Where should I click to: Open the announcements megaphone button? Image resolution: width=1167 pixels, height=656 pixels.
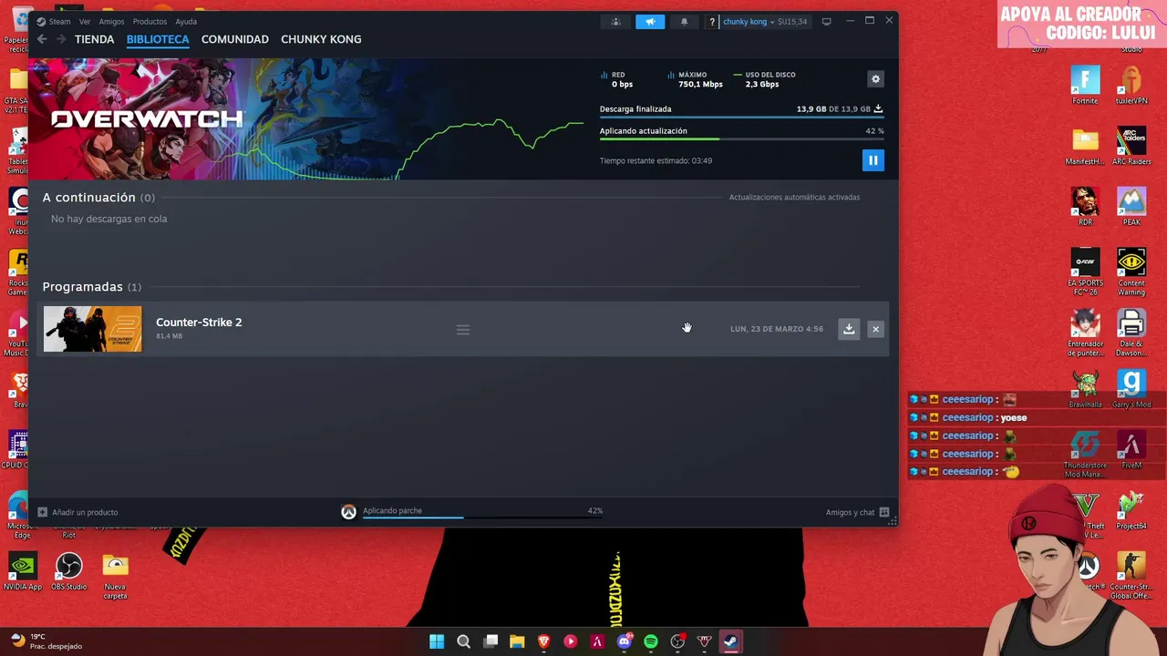[650, 22]
